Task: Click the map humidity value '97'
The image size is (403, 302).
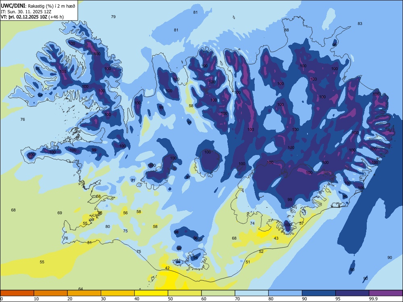Action: (x=188, y=178)
